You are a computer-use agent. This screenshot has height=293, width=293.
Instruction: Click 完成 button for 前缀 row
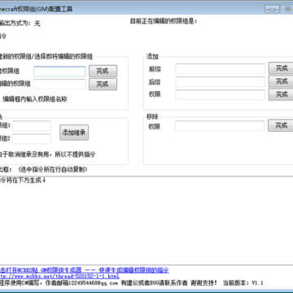[281, 68]
